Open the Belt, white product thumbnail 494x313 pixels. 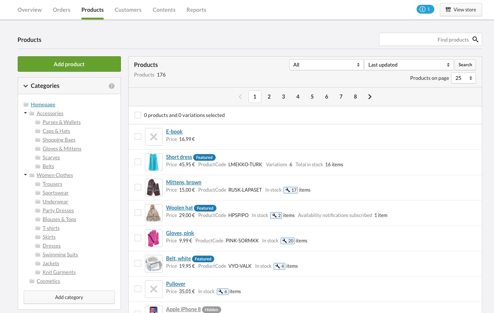coord(154,264)
